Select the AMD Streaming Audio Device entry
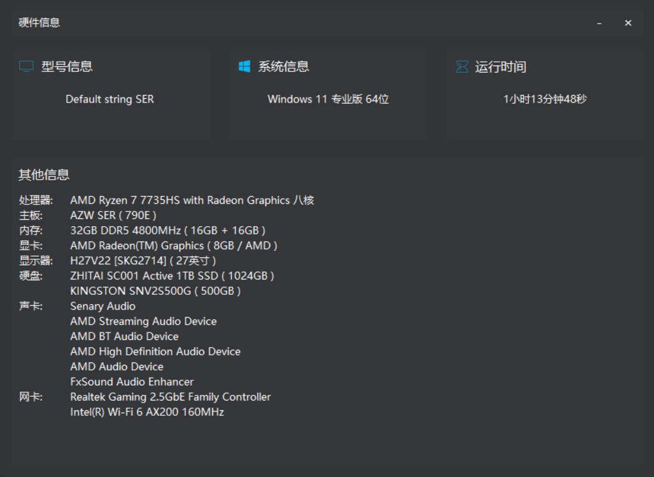 (143, 322)
